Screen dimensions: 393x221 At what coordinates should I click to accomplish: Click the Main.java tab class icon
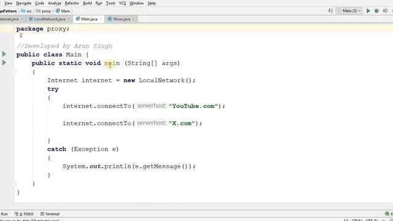pos(78,19)
